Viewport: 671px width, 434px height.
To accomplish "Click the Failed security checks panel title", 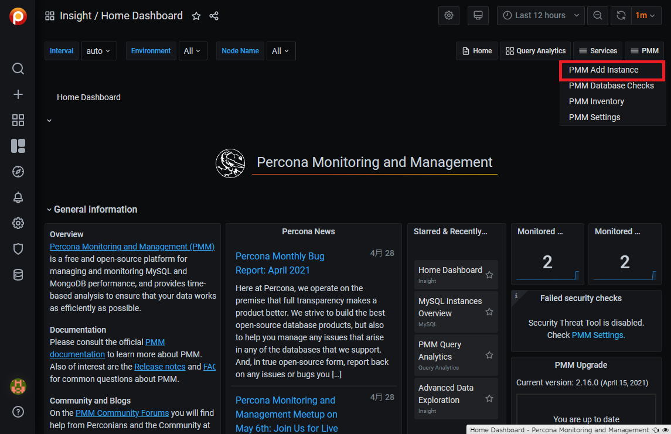I will tap(581, 299).
